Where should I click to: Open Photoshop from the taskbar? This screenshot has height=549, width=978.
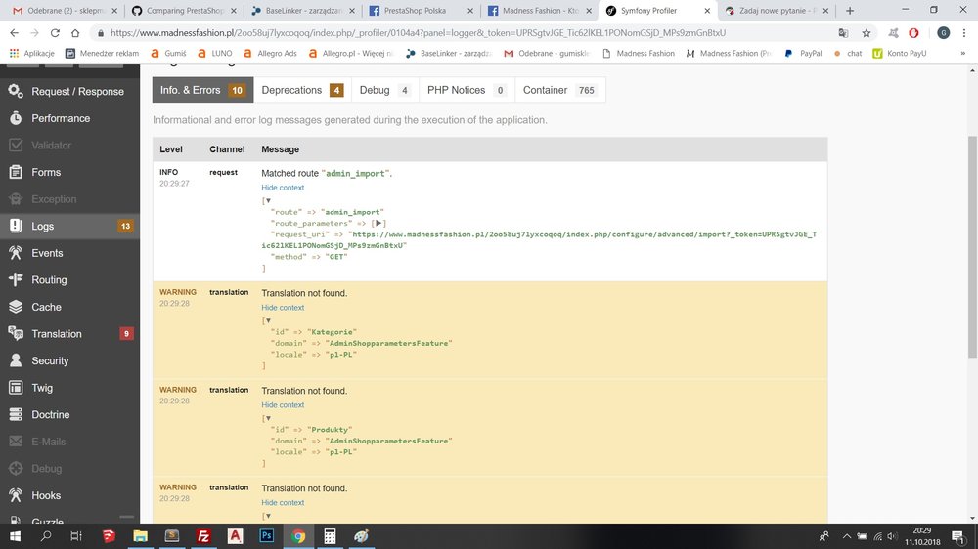[x=267, y=536]
